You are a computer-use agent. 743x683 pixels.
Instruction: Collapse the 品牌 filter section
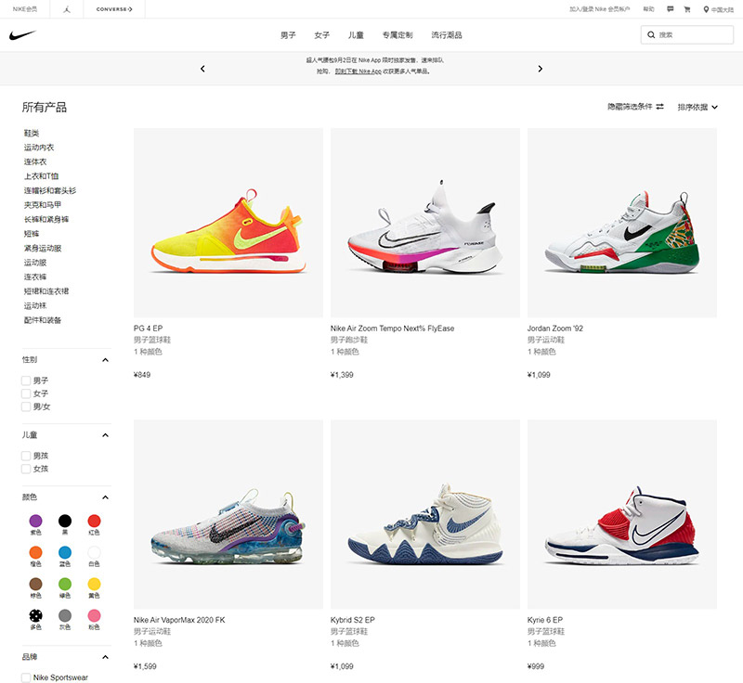(105, 657)
